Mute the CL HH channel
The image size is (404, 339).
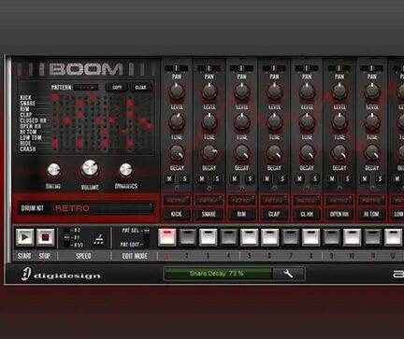click(299, 179)
